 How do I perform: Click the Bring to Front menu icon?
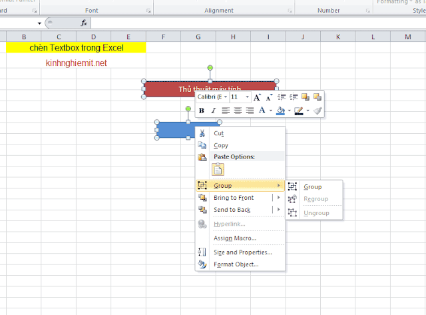pos(202,198)
